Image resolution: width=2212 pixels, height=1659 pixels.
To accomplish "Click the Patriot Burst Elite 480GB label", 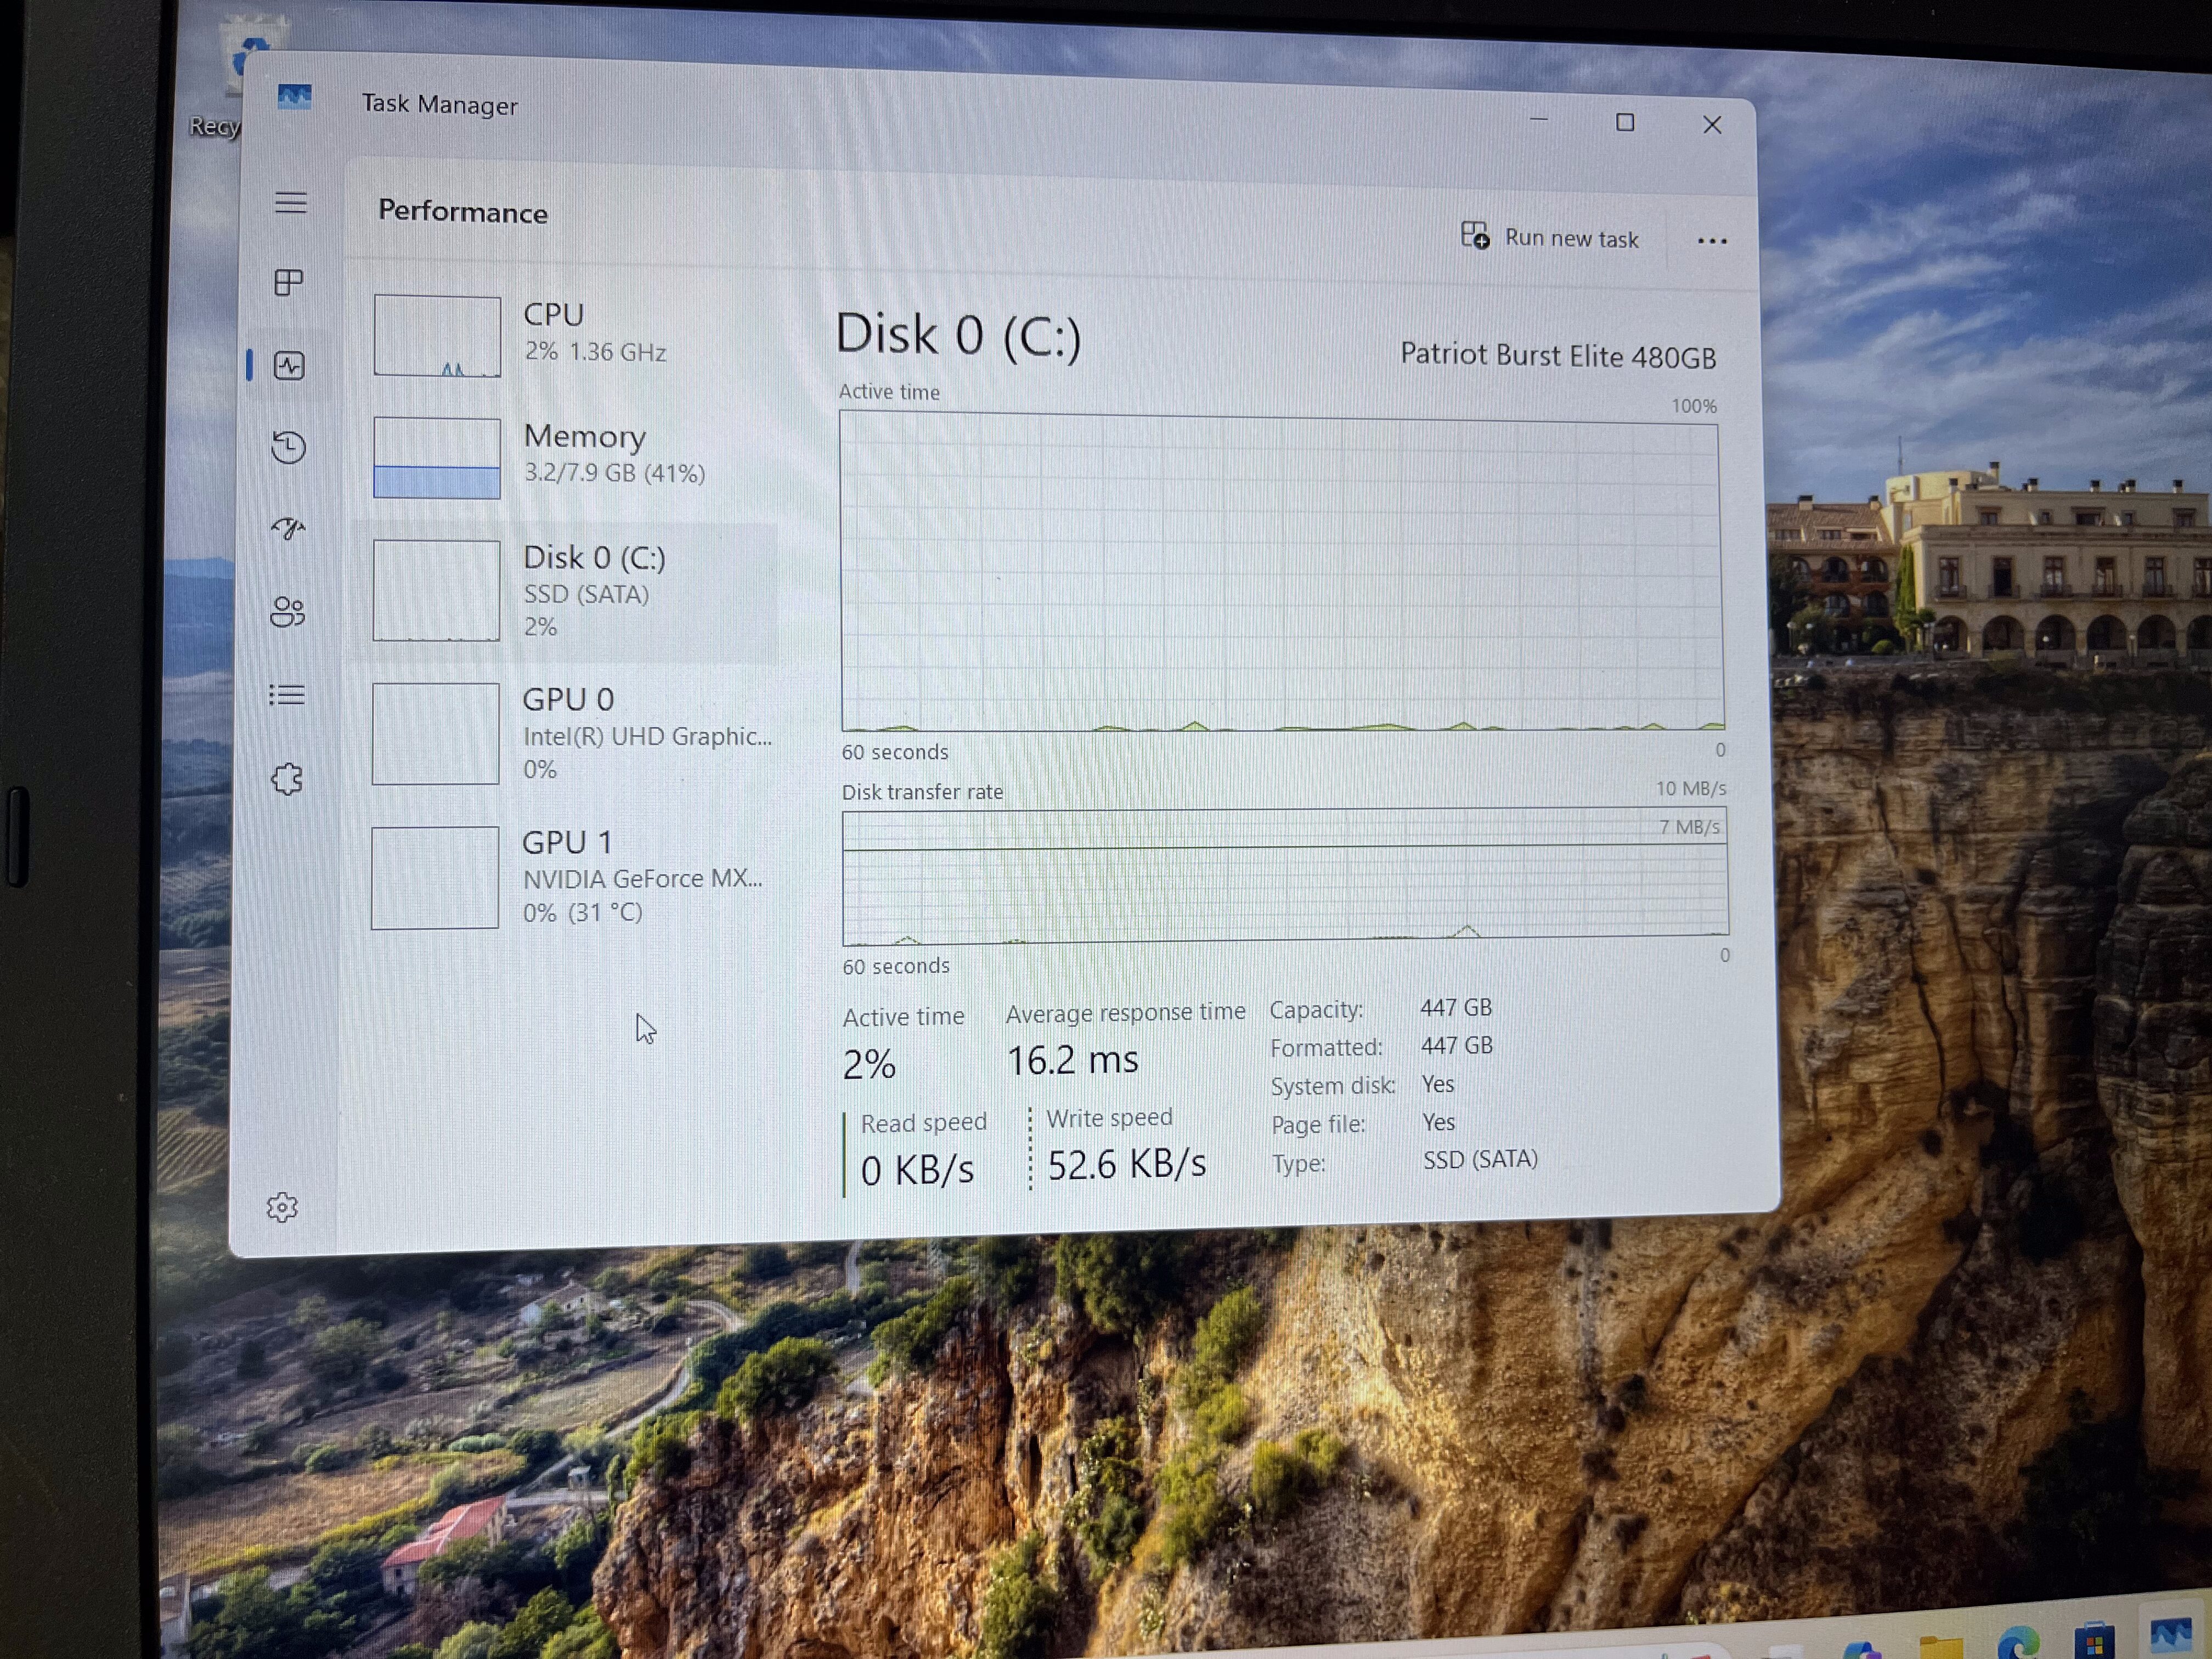I will [1558, 355].
